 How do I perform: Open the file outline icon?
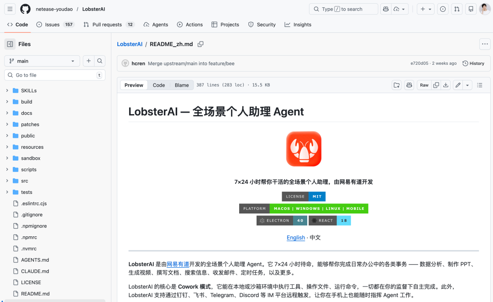pos(480,85)
